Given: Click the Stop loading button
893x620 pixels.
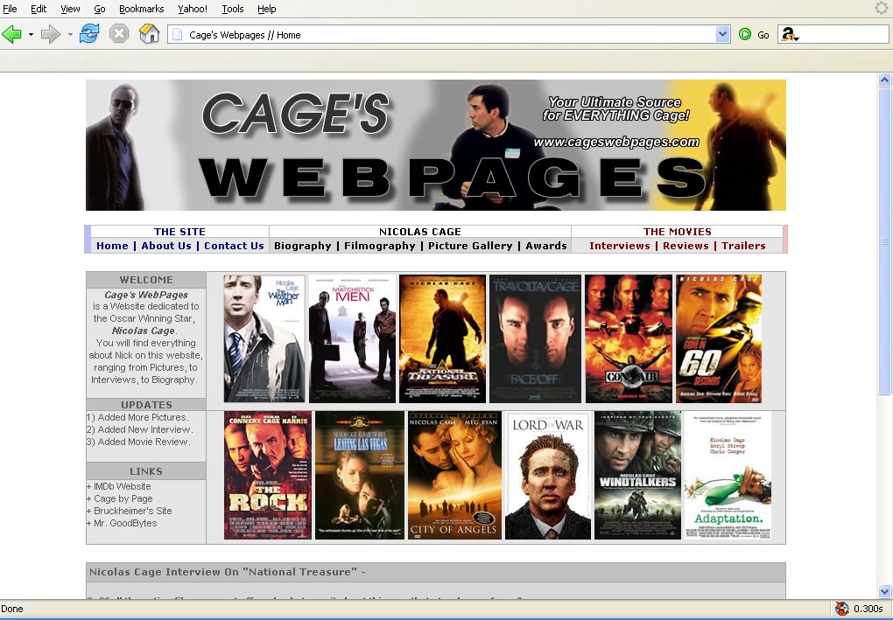Looking at the screenshot, I should [x=118, y=34].
